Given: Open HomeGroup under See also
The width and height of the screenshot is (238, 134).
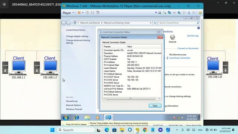Looking at the screenshot, I should tap(72, 101).
